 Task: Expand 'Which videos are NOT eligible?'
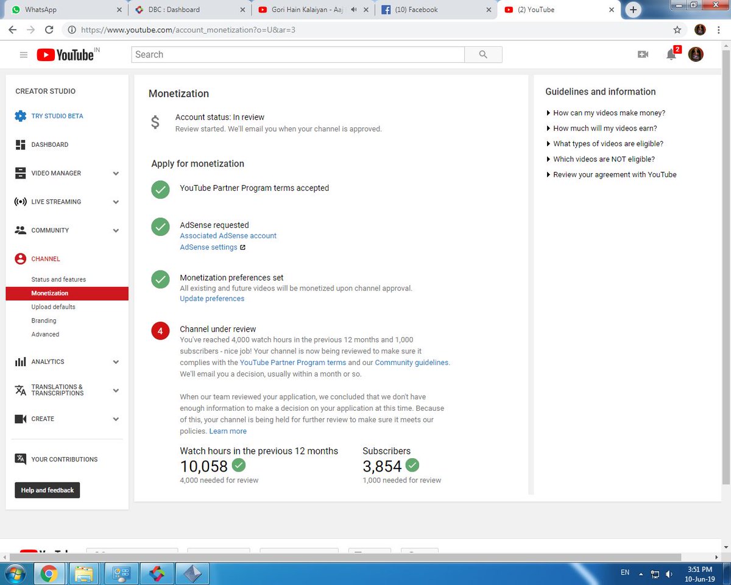click(600, 159)
